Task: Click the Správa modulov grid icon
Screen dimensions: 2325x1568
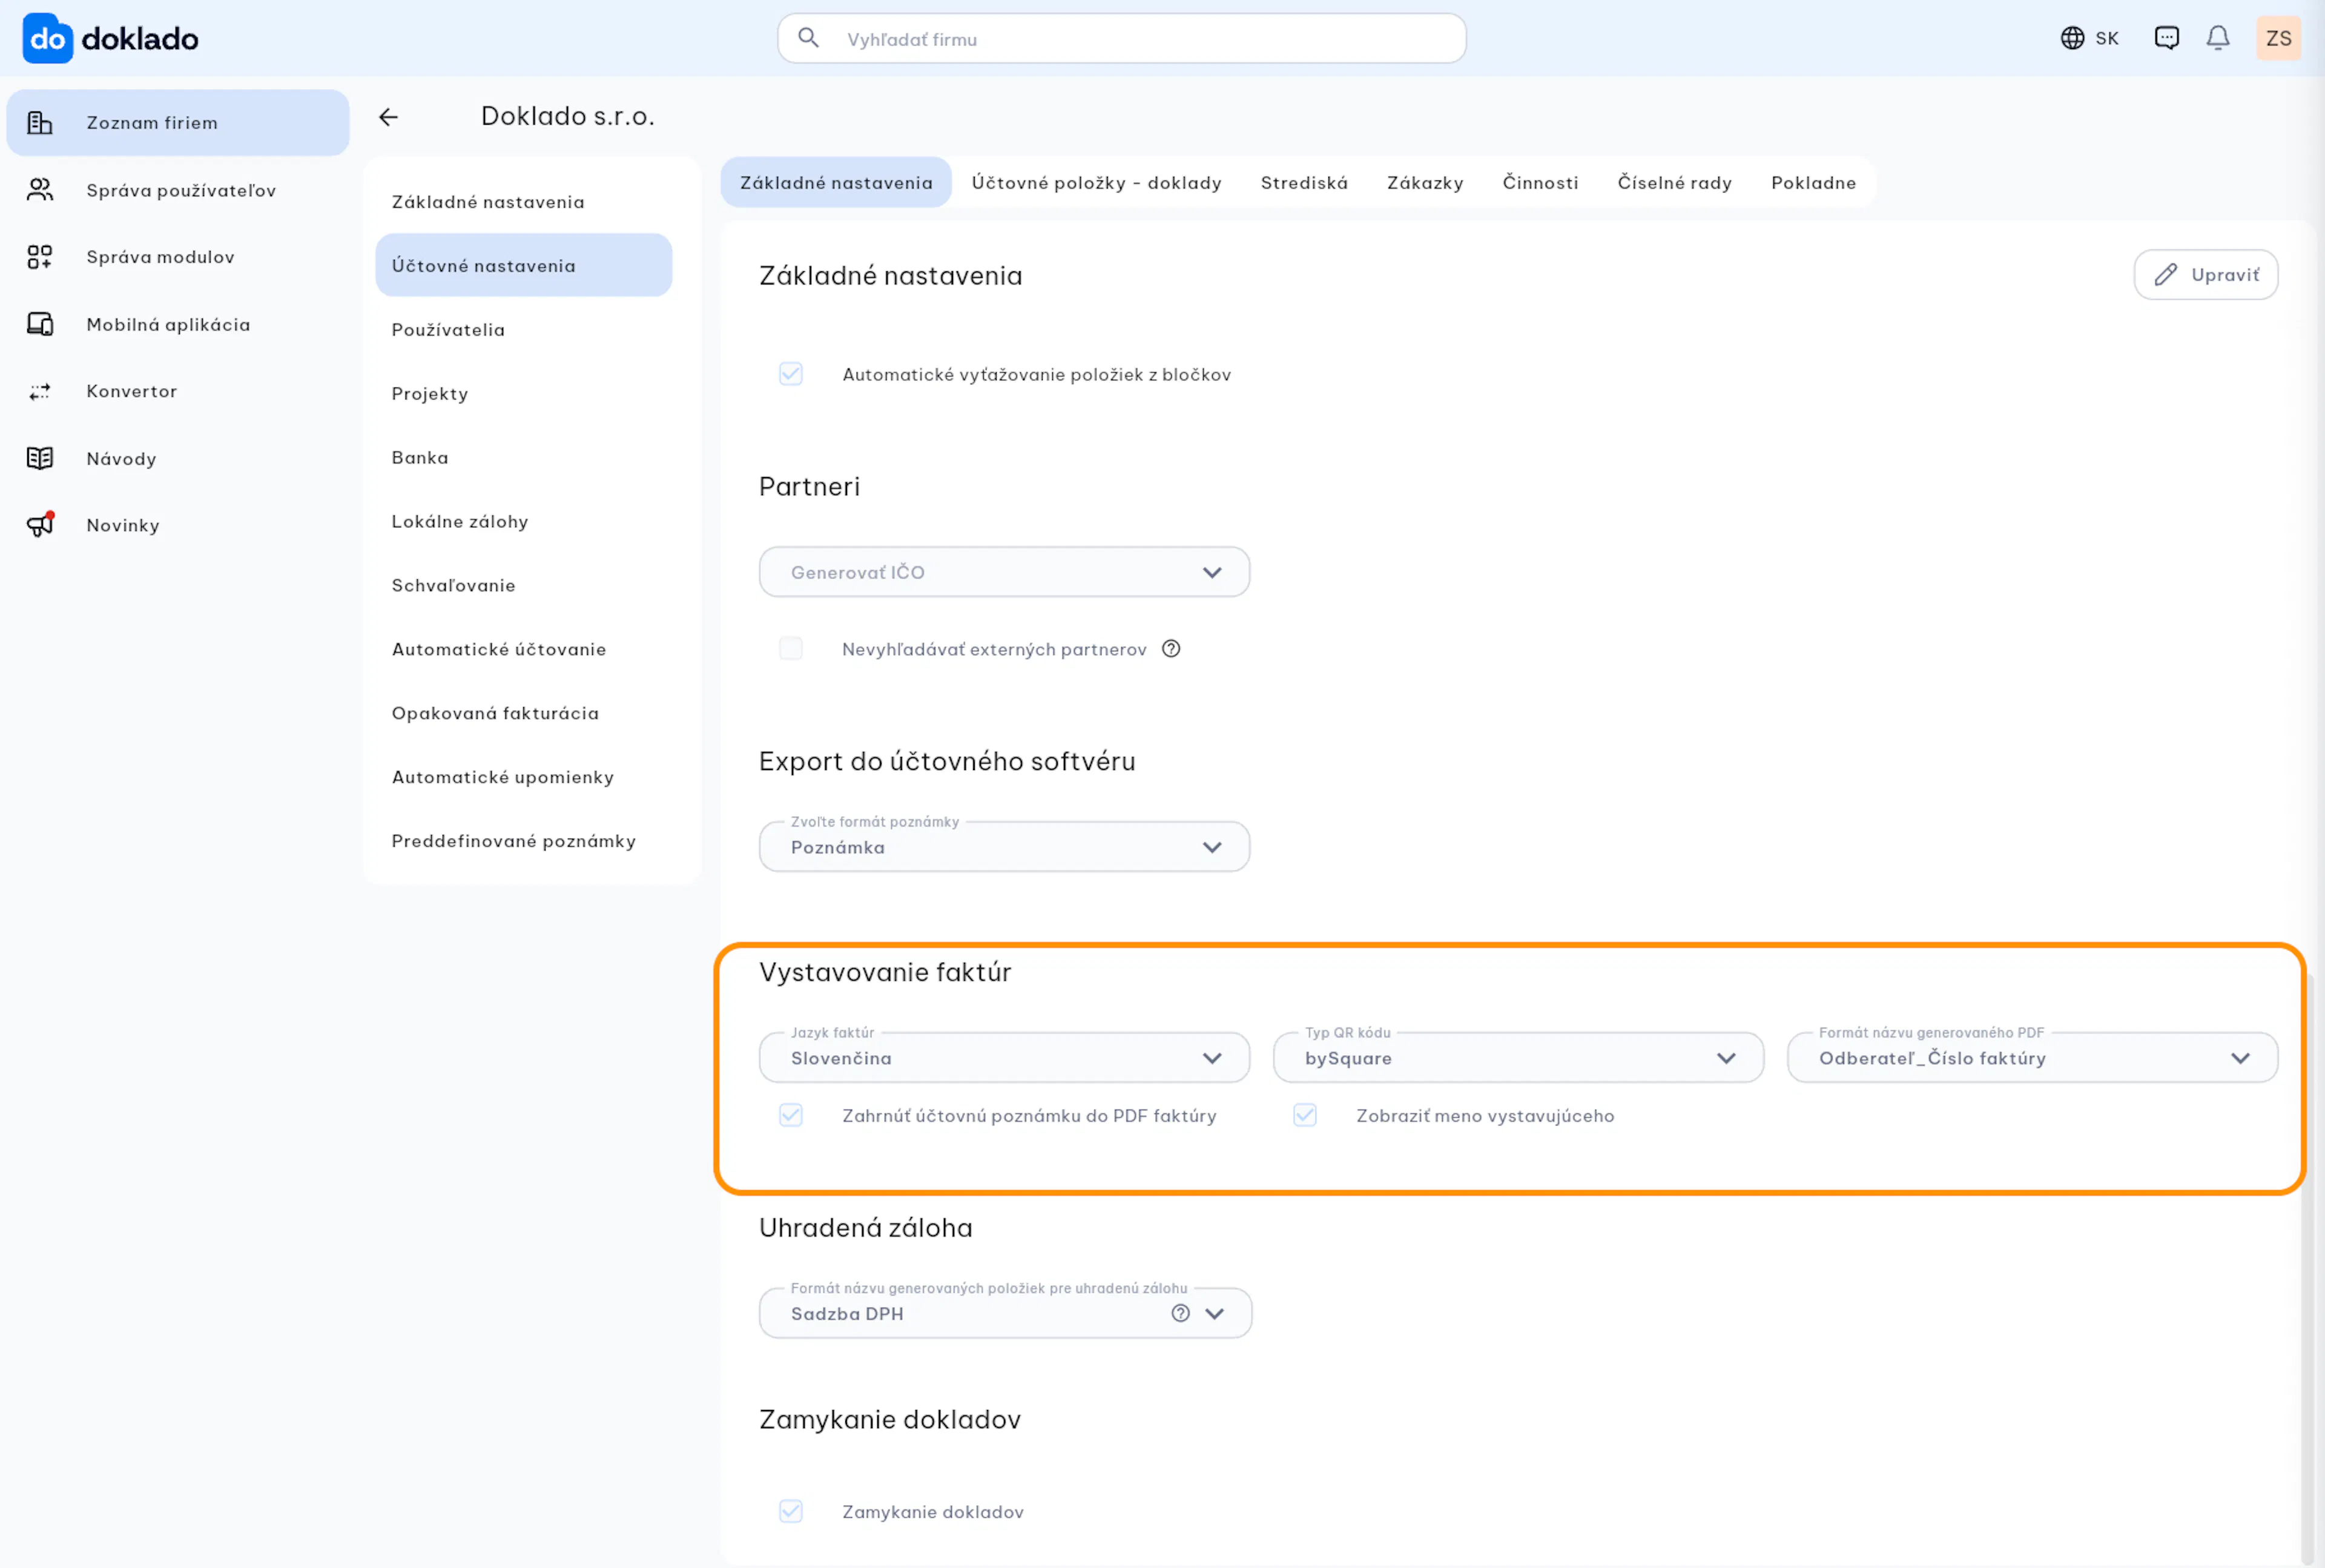Action: pos(40,257)
